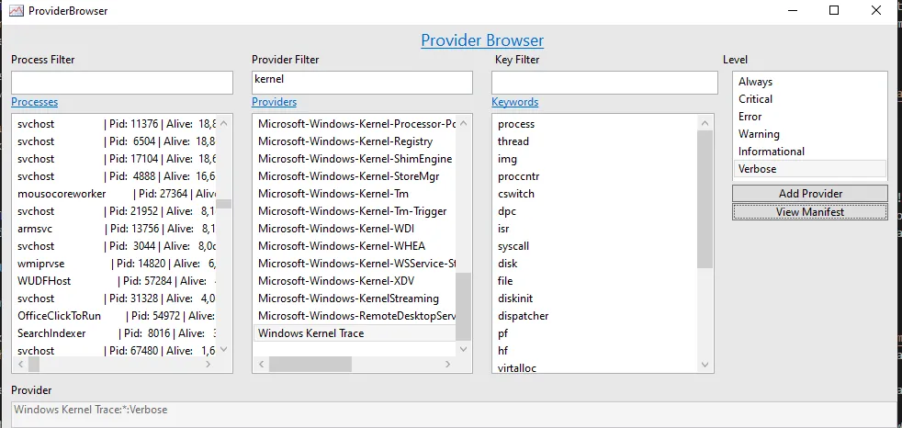Viewport: 902px width, 428px height.
Task: Select the armsvc process row
Action: pos(115,229)
